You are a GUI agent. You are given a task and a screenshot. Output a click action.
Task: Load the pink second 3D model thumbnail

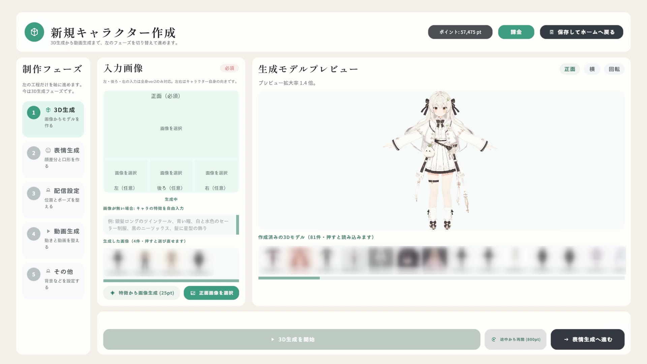[x=300, y=260]
